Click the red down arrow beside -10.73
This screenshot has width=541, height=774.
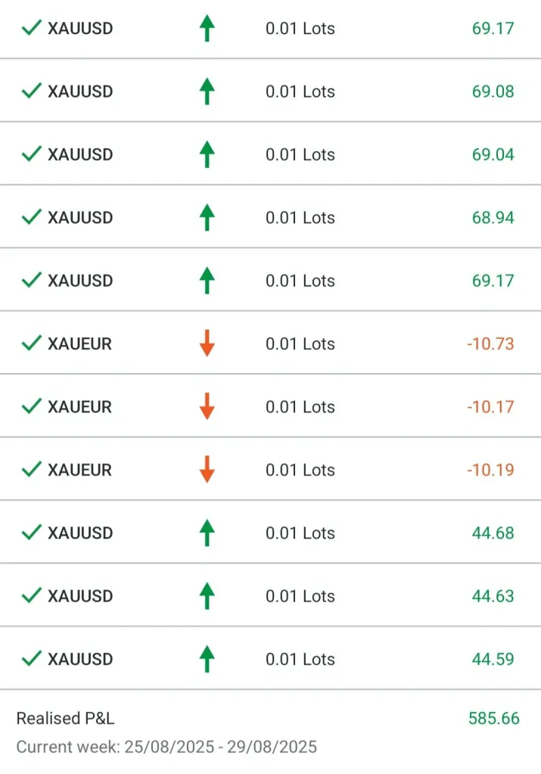tap(207, 343)
